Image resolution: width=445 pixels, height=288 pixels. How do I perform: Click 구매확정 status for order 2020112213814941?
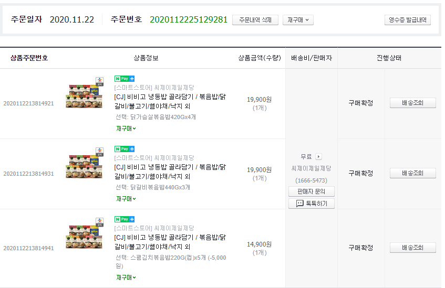(361, 248)
